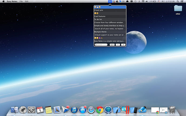Viewport: 186px width, 116px height.
Task: Click the plus button to add note
Action: 123,45
